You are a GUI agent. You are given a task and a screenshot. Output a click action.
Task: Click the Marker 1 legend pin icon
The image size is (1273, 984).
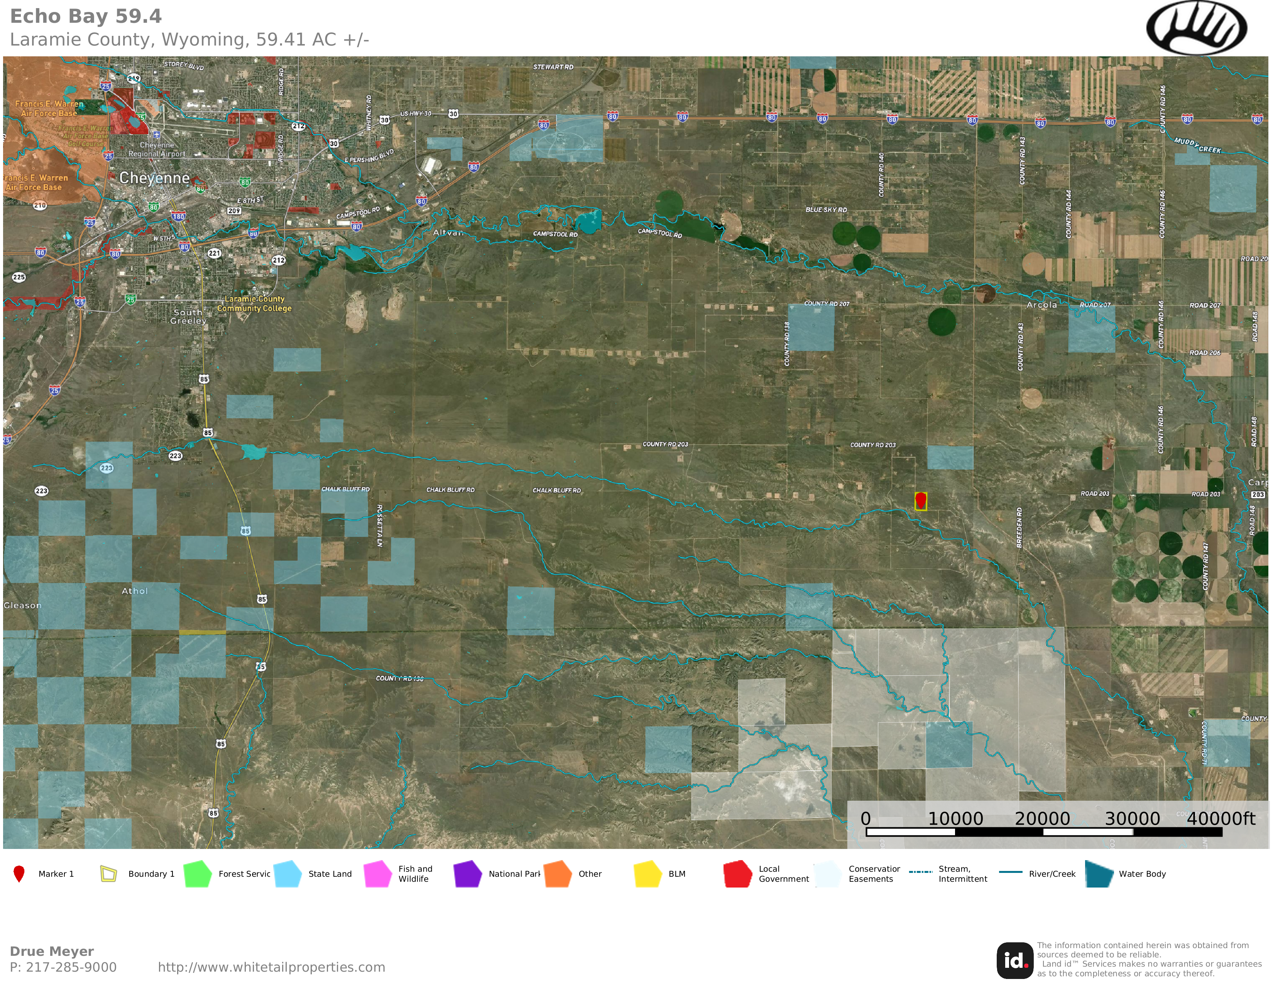coord(19,874)
